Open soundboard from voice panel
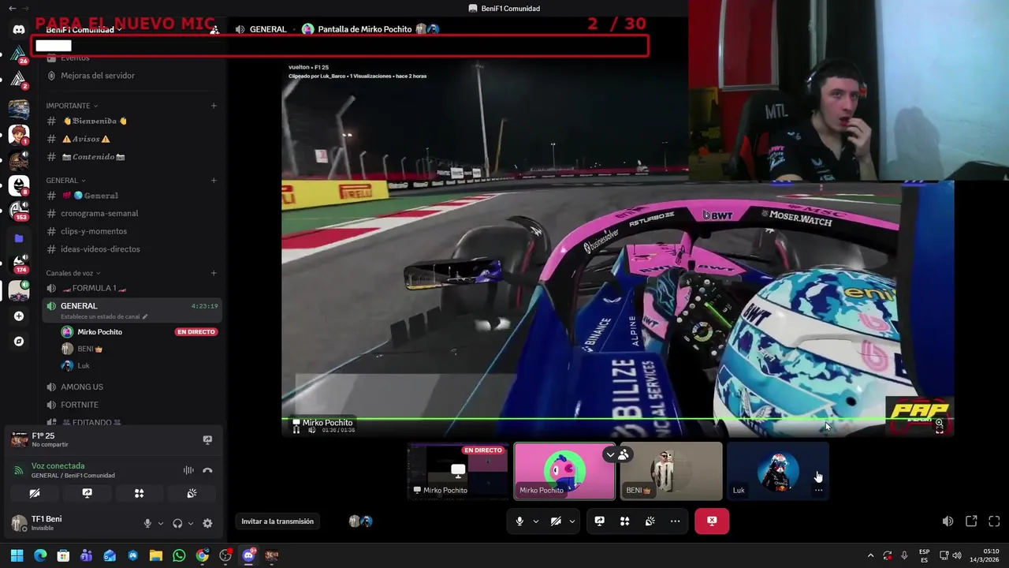 pos(192,493)
